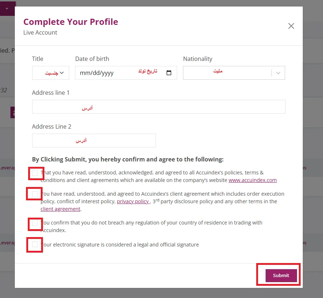Click the Complete Your Profile heading
Screen dimensions: 323x298
[71, 22]
